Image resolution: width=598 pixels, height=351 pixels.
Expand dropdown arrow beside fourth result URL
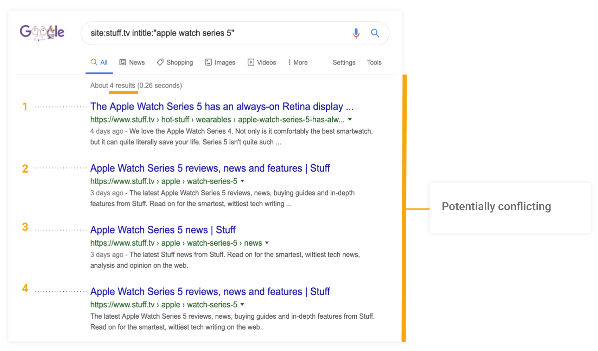pyautogui.click(x=242, y=305)
